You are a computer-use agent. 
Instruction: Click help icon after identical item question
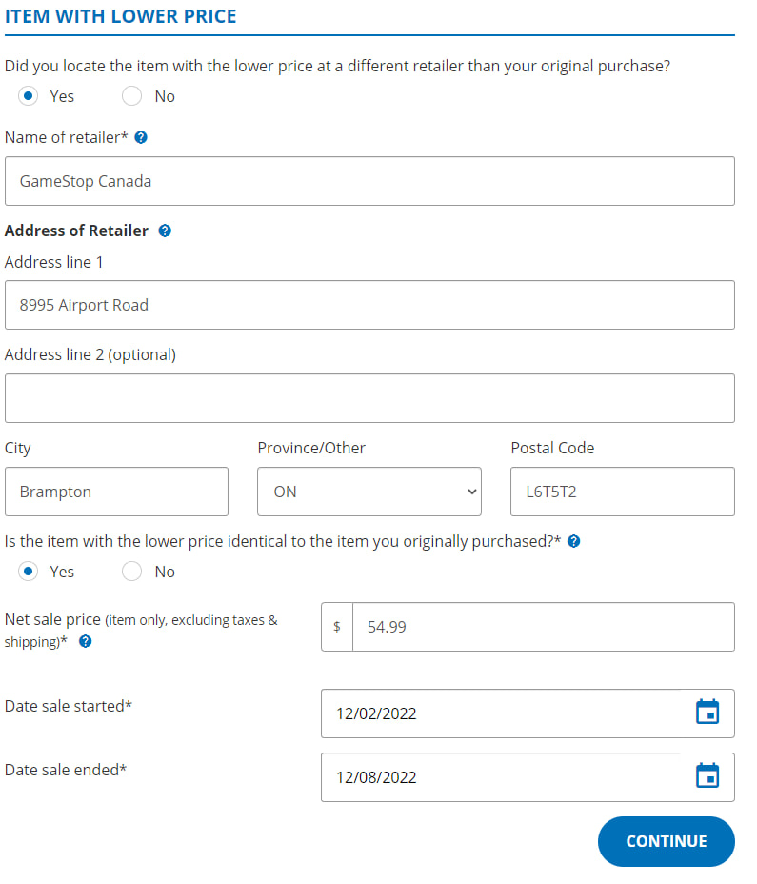coord(574,541)
